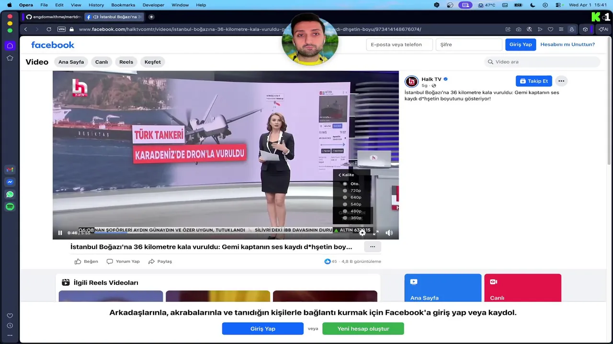
Task: Pause the video
Action: [x=60, y=233]
